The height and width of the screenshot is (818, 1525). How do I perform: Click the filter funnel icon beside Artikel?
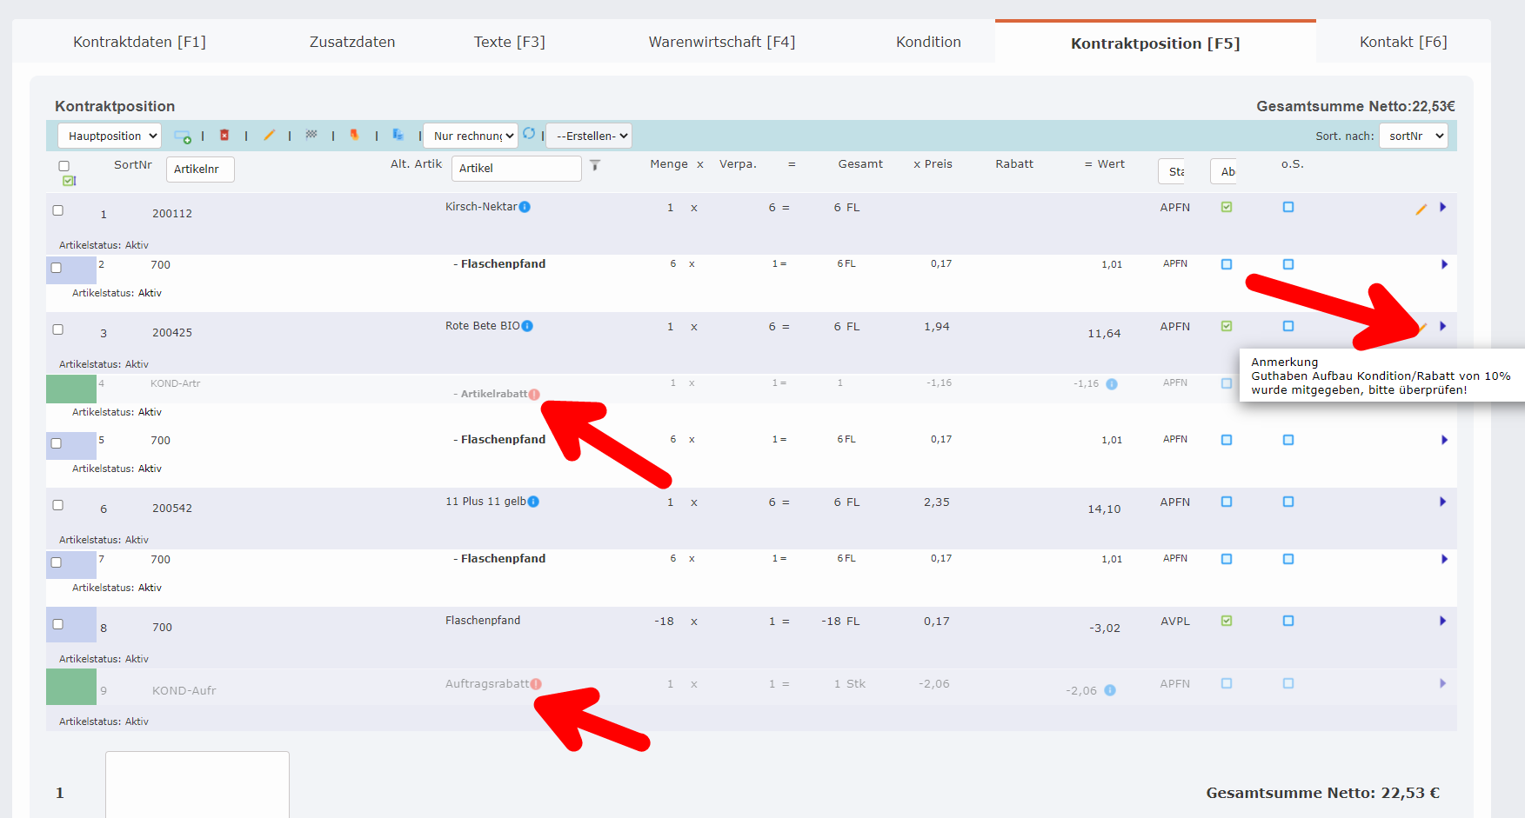pos(595,165)
